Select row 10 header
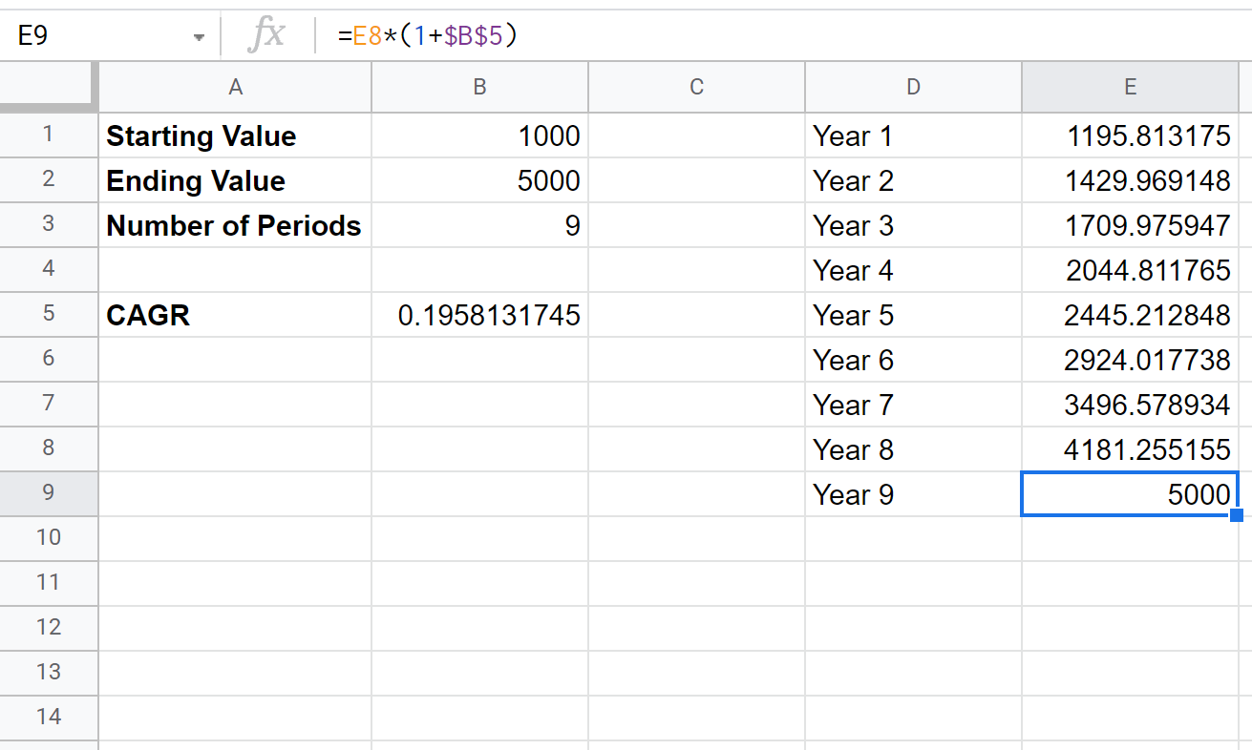The image size is (1252, 750). 49,539
